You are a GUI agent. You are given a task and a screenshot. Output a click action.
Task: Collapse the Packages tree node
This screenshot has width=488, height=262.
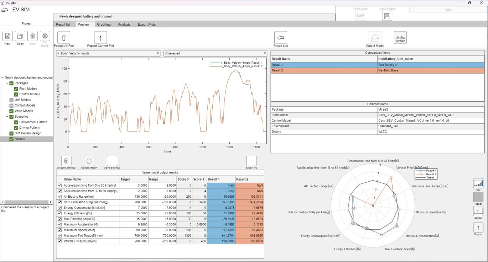coord(7,83)
